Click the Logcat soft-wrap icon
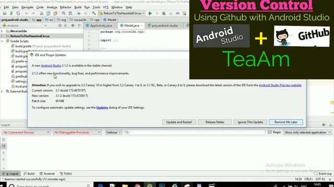Image resolution: width=334 pixels, height=187 pixels. point(4,146)
